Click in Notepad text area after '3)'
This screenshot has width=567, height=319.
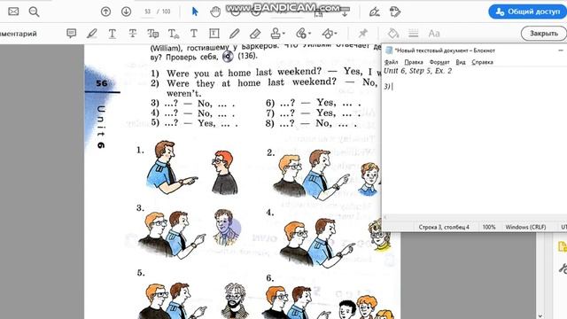[393, 87]
